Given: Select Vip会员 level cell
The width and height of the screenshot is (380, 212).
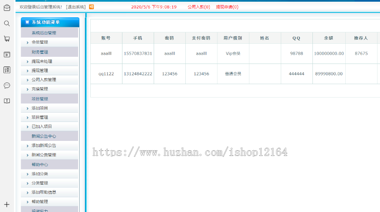Looking at the screenshot, I should 233,53.
